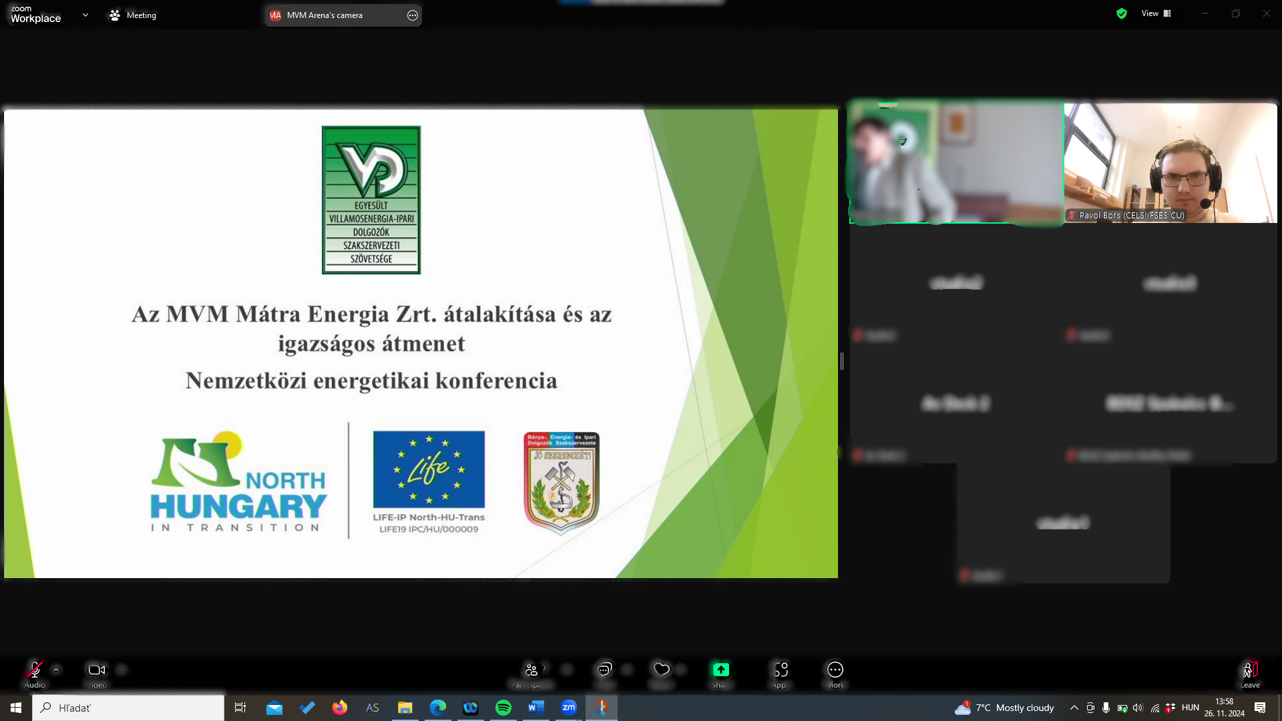Open the tray microphone icon
This screenshot has height=721, width=1282.
[x=1106, y=708]
